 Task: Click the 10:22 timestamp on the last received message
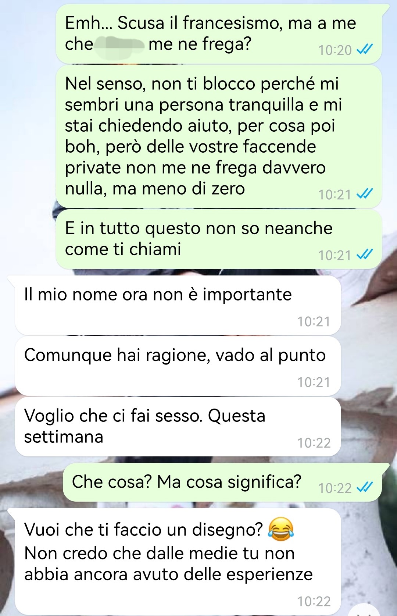(314, 601)
